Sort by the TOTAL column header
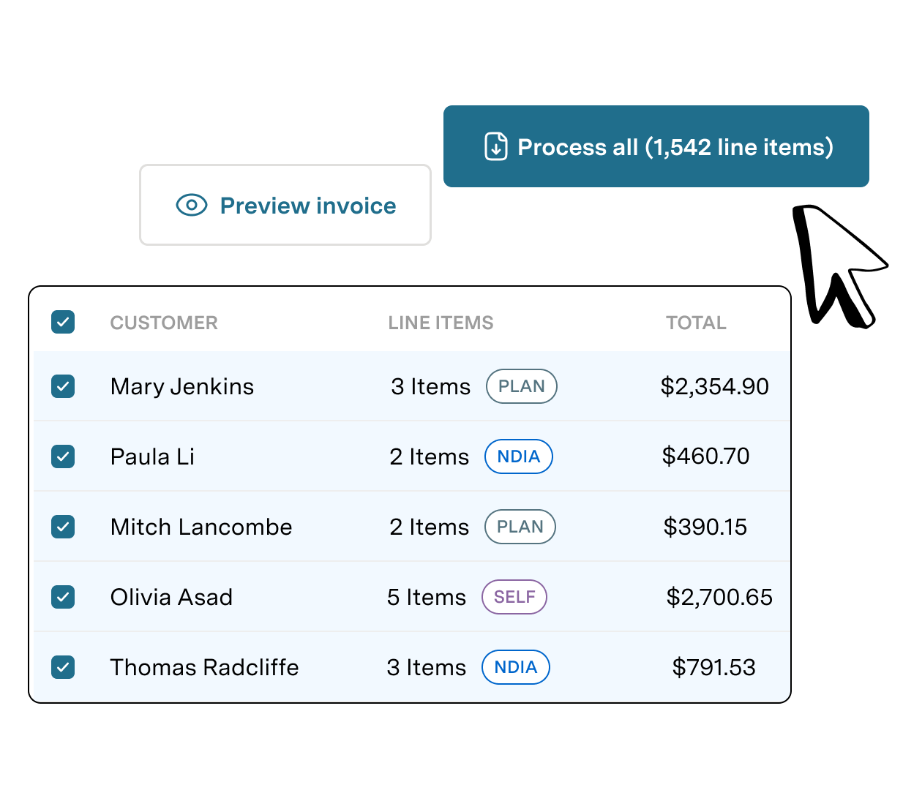 tap(696, 323)
